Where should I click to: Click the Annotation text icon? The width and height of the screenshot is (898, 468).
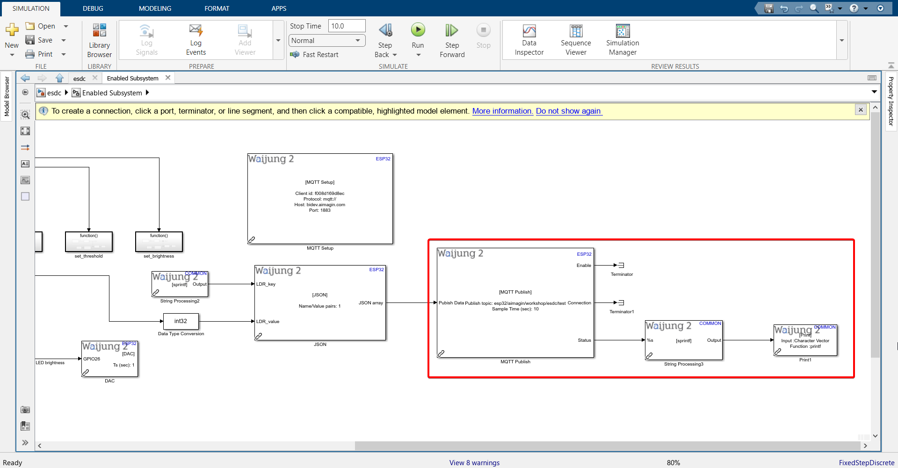click(25, 164)
